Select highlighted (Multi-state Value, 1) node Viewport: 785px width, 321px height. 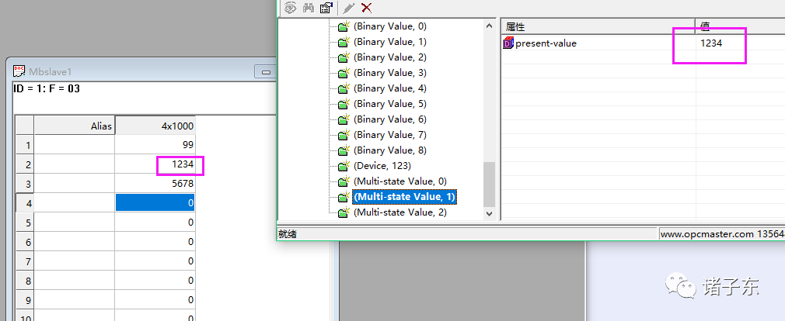tap(404, 197)
